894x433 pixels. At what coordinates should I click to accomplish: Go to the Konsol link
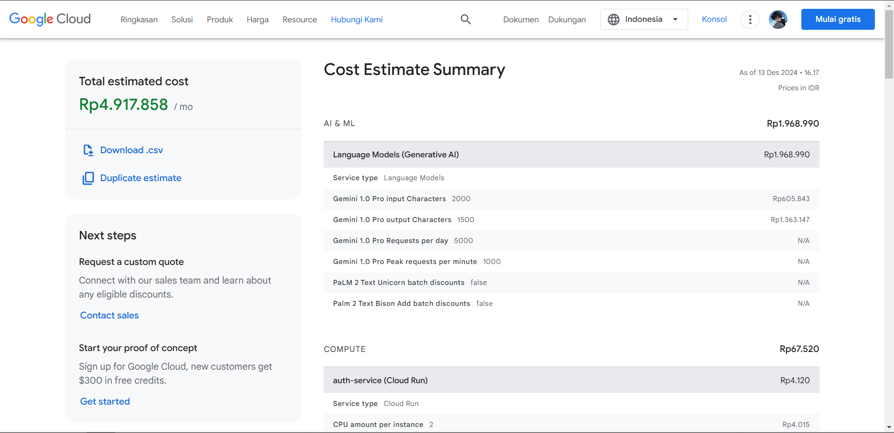click(x=714, y=19)
